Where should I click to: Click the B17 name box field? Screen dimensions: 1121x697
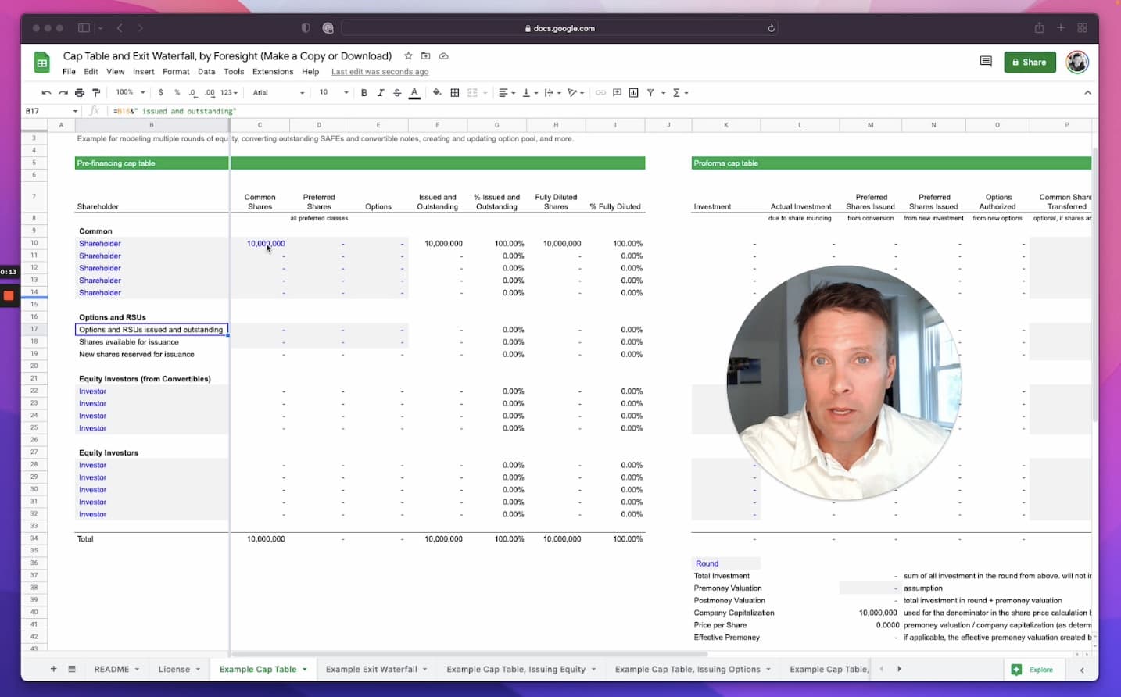47,111
